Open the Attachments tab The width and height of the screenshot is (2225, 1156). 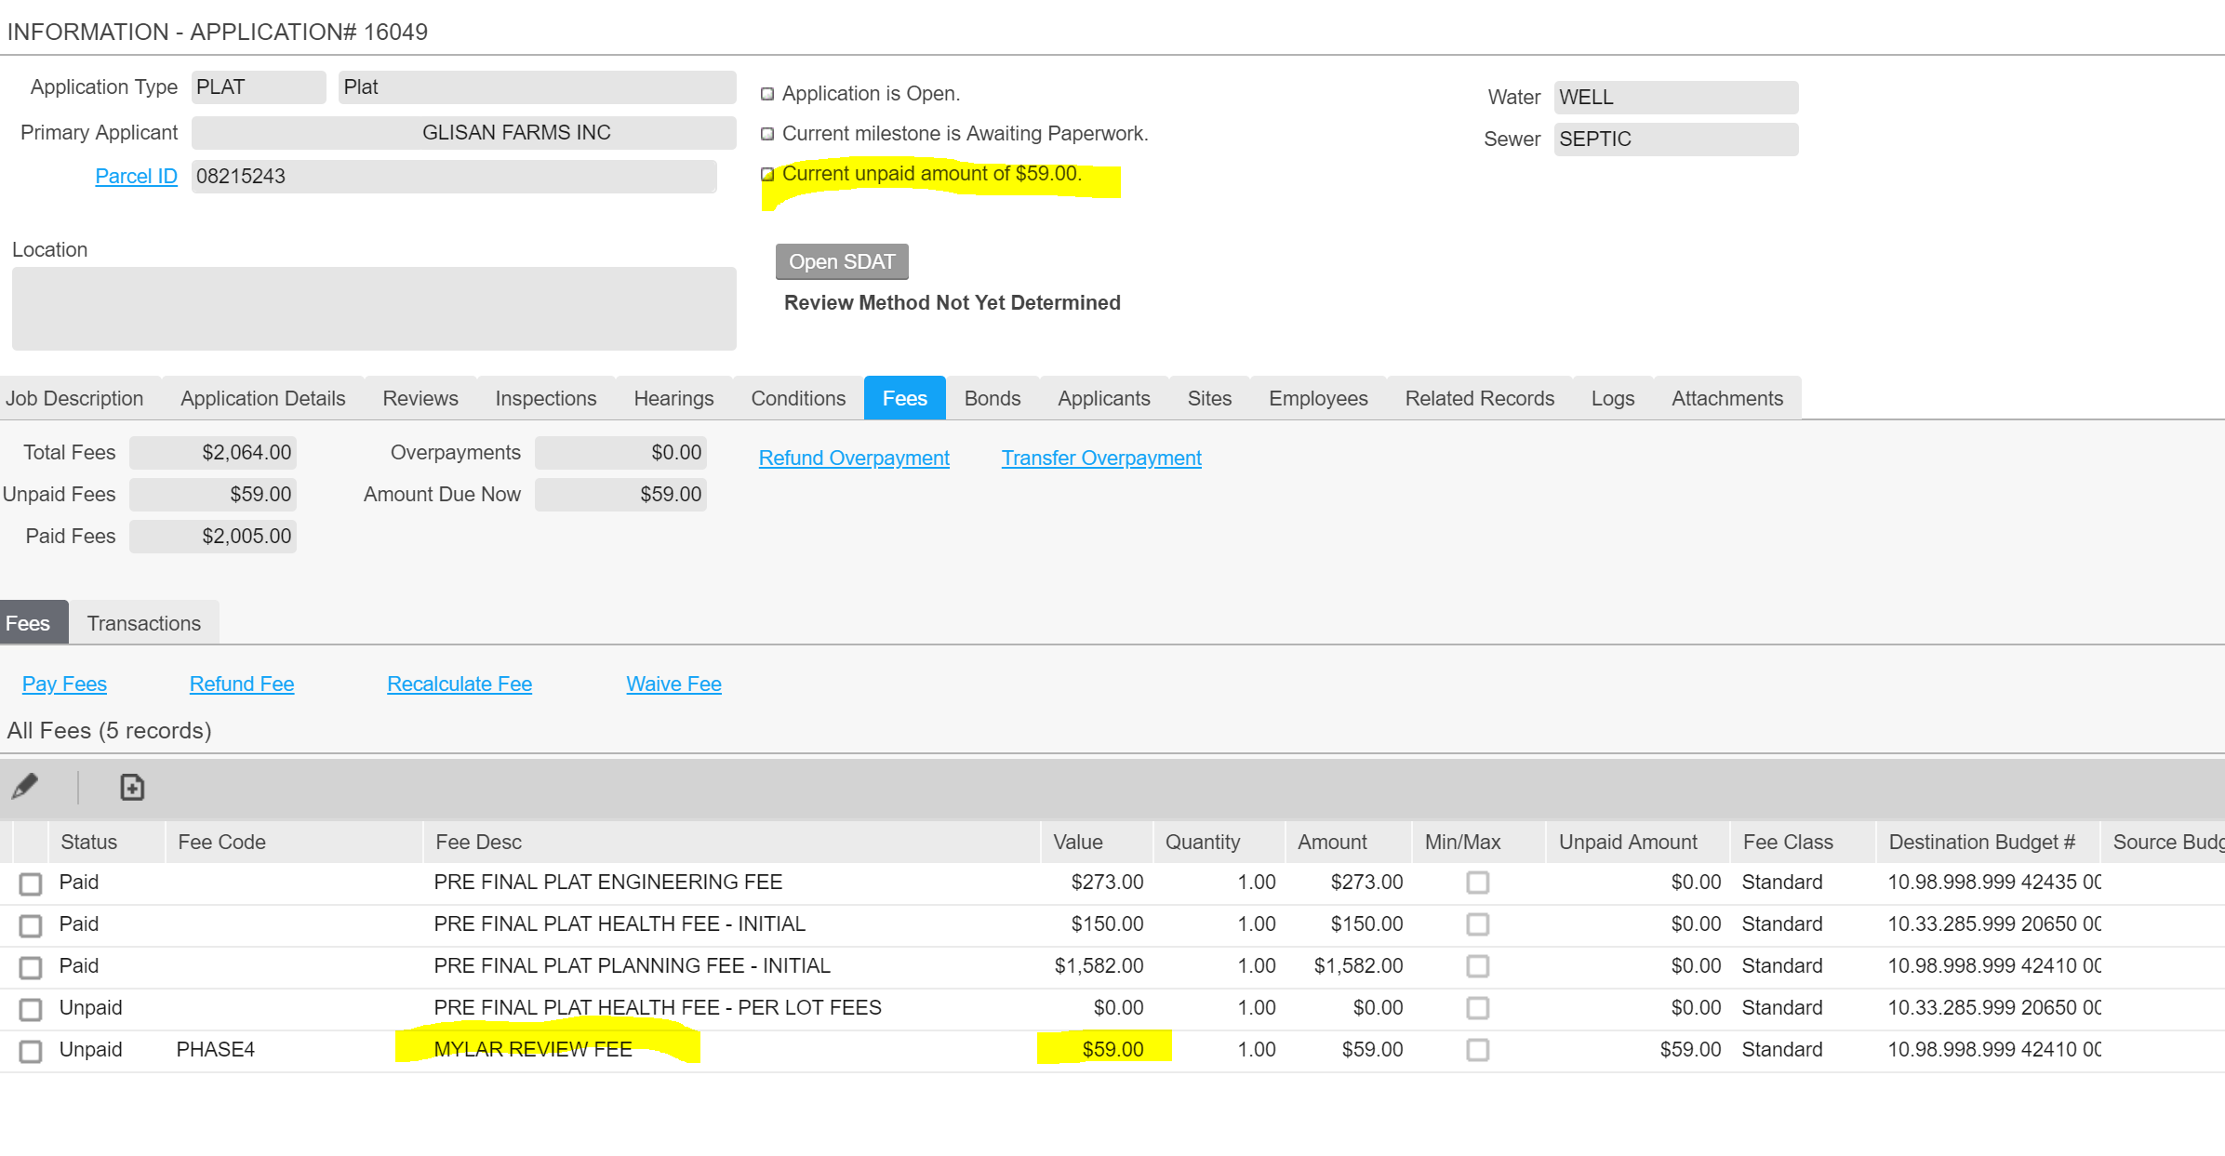coord(1726,398)
